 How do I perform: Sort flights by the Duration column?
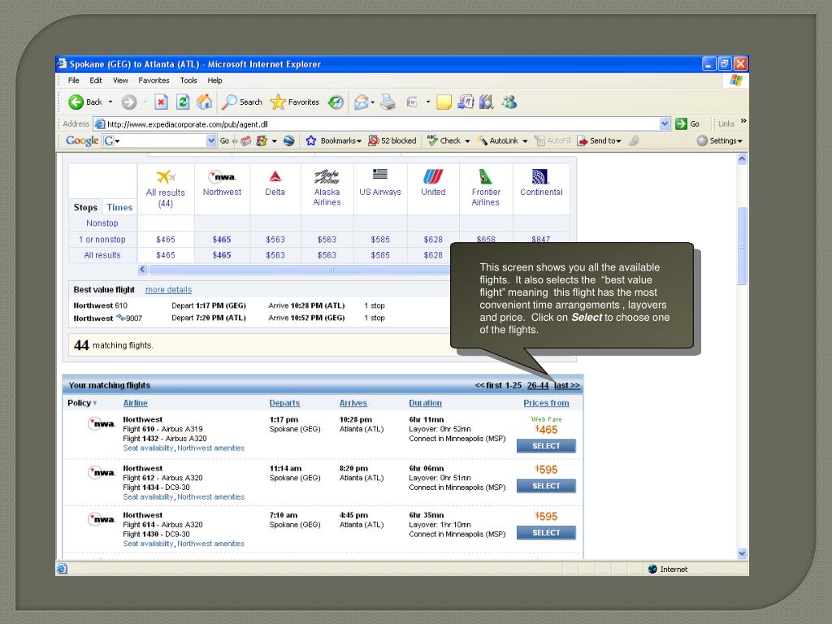click(425, 403)
